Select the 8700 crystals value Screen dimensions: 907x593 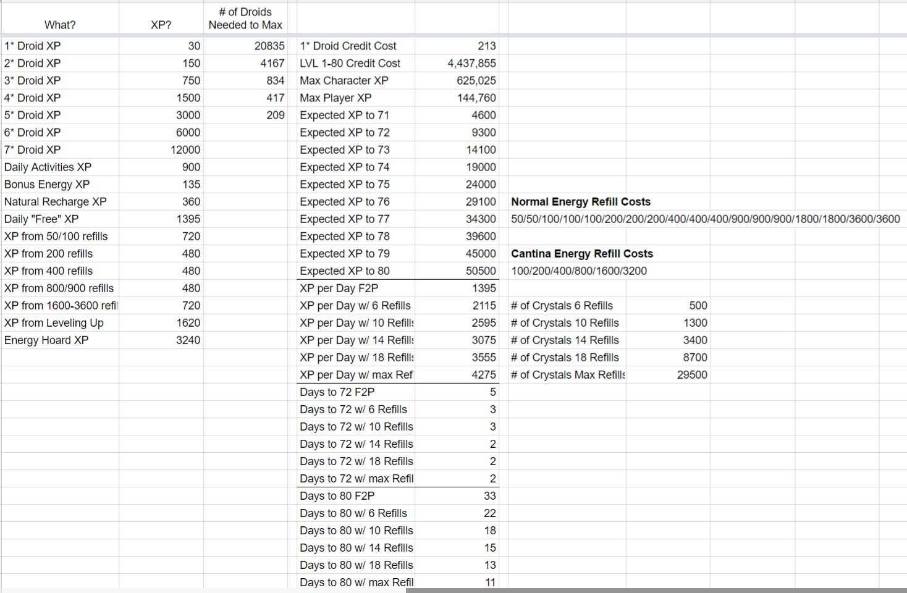[x=668, y=357]
